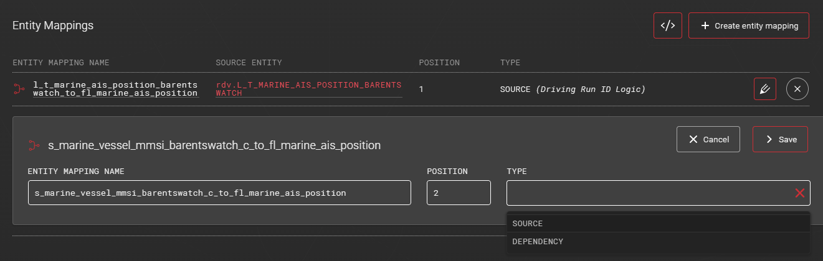Cancel editing the entity mapping

708,139
